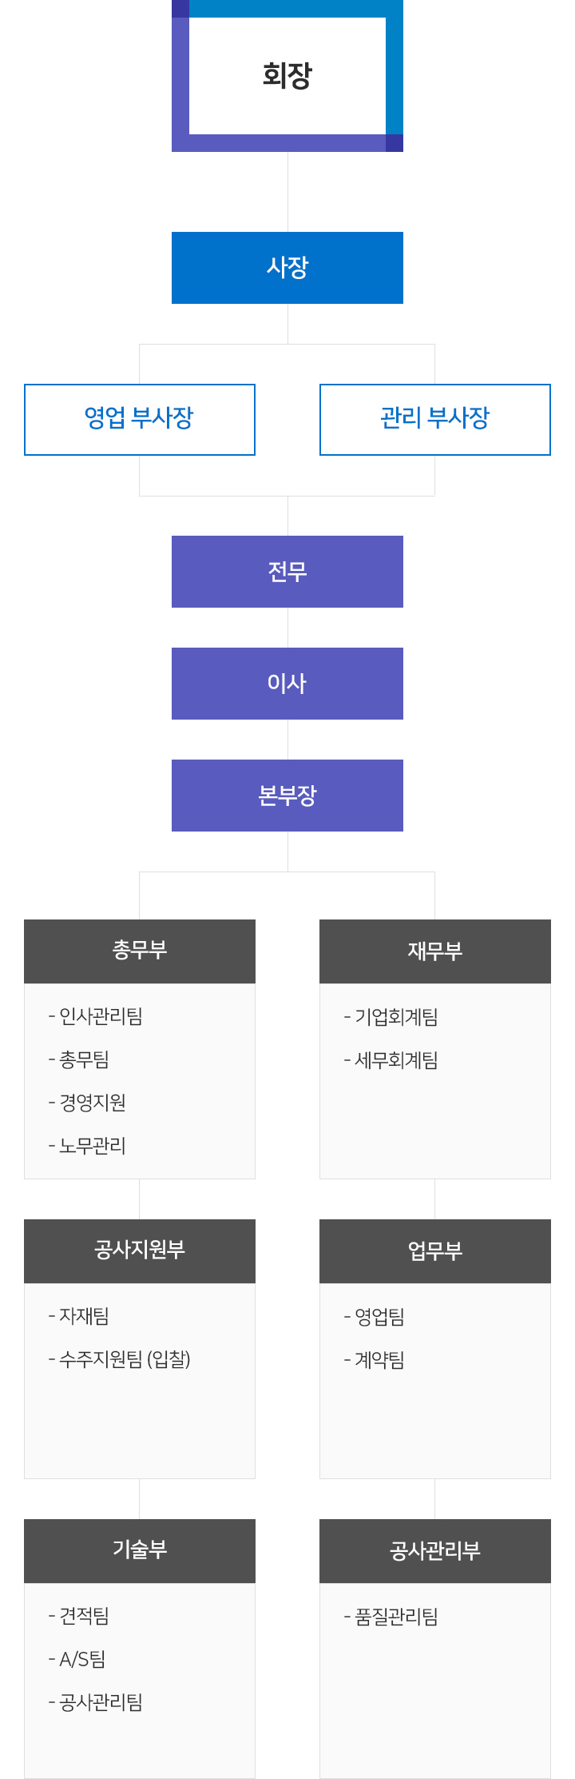Select the 전무 box
The height and width of the screenshot is (1779, 575).
tap(287, 572)
